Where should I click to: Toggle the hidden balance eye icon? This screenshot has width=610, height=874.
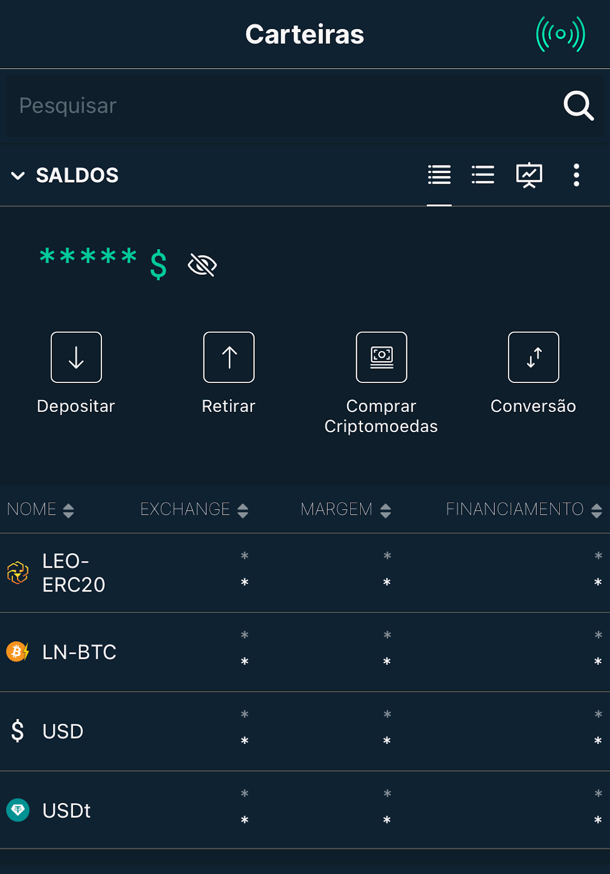pos(202,265)
